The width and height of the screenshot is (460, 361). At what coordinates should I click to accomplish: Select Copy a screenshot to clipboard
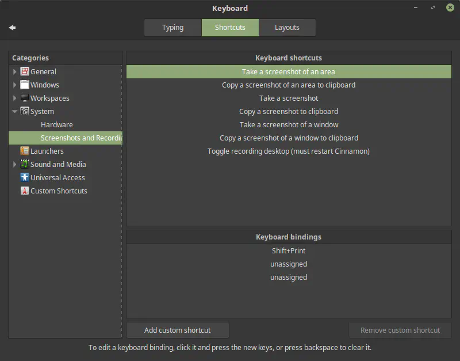pyautogui.click(x=289, y=111)
